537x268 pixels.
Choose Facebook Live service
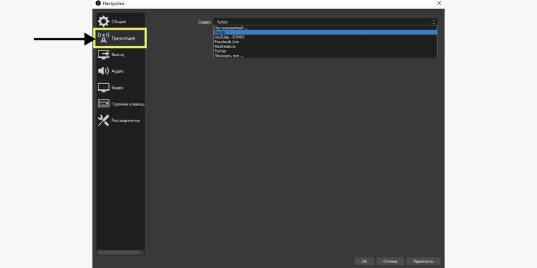[325, 42]
